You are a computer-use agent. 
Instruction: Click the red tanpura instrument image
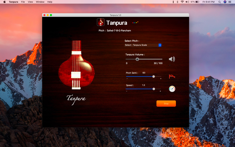point(76,65)
